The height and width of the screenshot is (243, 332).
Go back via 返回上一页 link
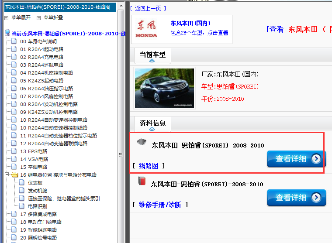148,8
